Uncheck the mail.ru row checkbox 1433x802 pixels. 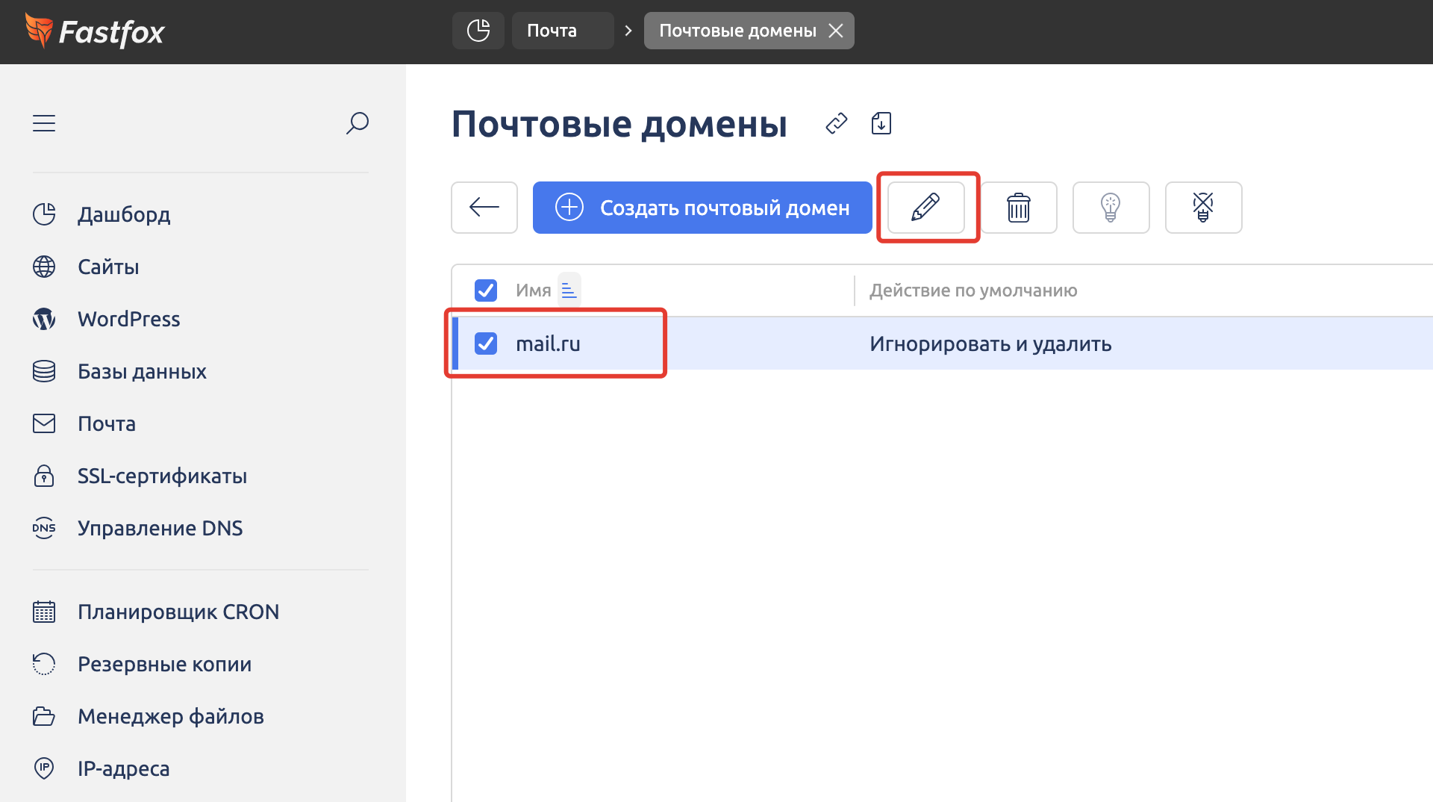pos(486,344)
